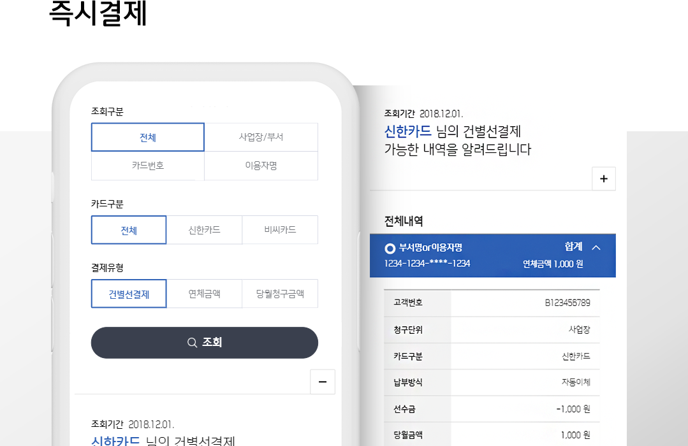The width and height of the screenshot is (688, 446).
Task: Click 조회기간 2018.12.01. in right panel
Action: (x=423, y=113)
